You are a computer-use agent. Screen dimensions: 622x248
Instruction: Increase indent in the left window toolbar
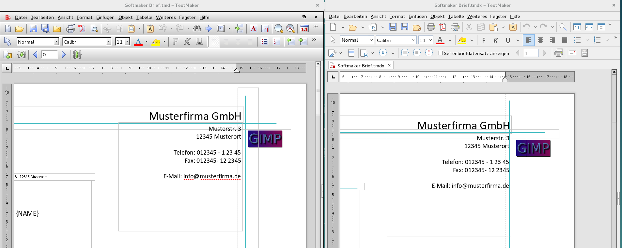coord(303,42)
